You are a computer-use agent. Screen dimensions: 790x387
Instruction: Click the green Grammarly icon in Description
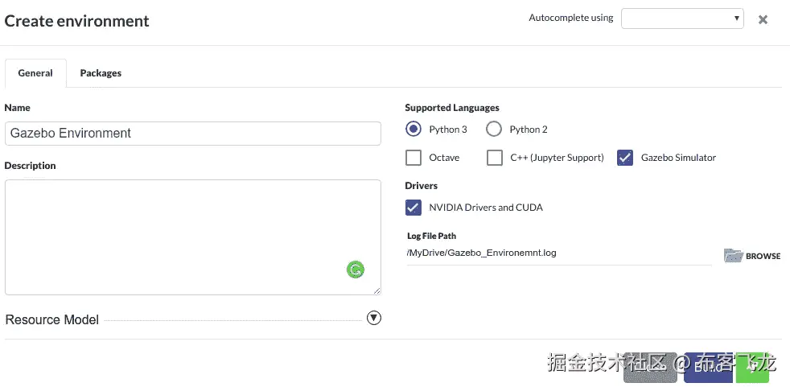point(355,270)
